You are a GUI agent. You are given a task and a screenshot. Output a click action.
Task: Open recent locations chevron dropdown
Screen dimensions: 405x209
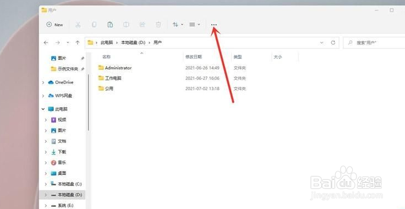click(x=68, y=42)
